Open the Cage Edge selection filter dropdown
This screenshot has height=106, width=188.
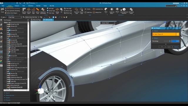[15, 17]
